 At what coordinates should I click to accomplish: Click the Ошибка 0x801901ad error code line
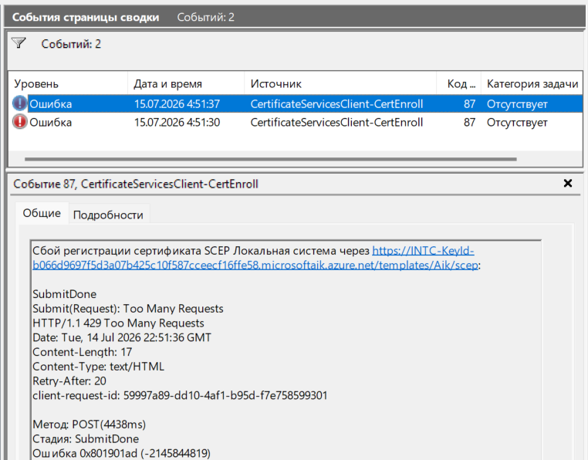(x=121, y=453)
